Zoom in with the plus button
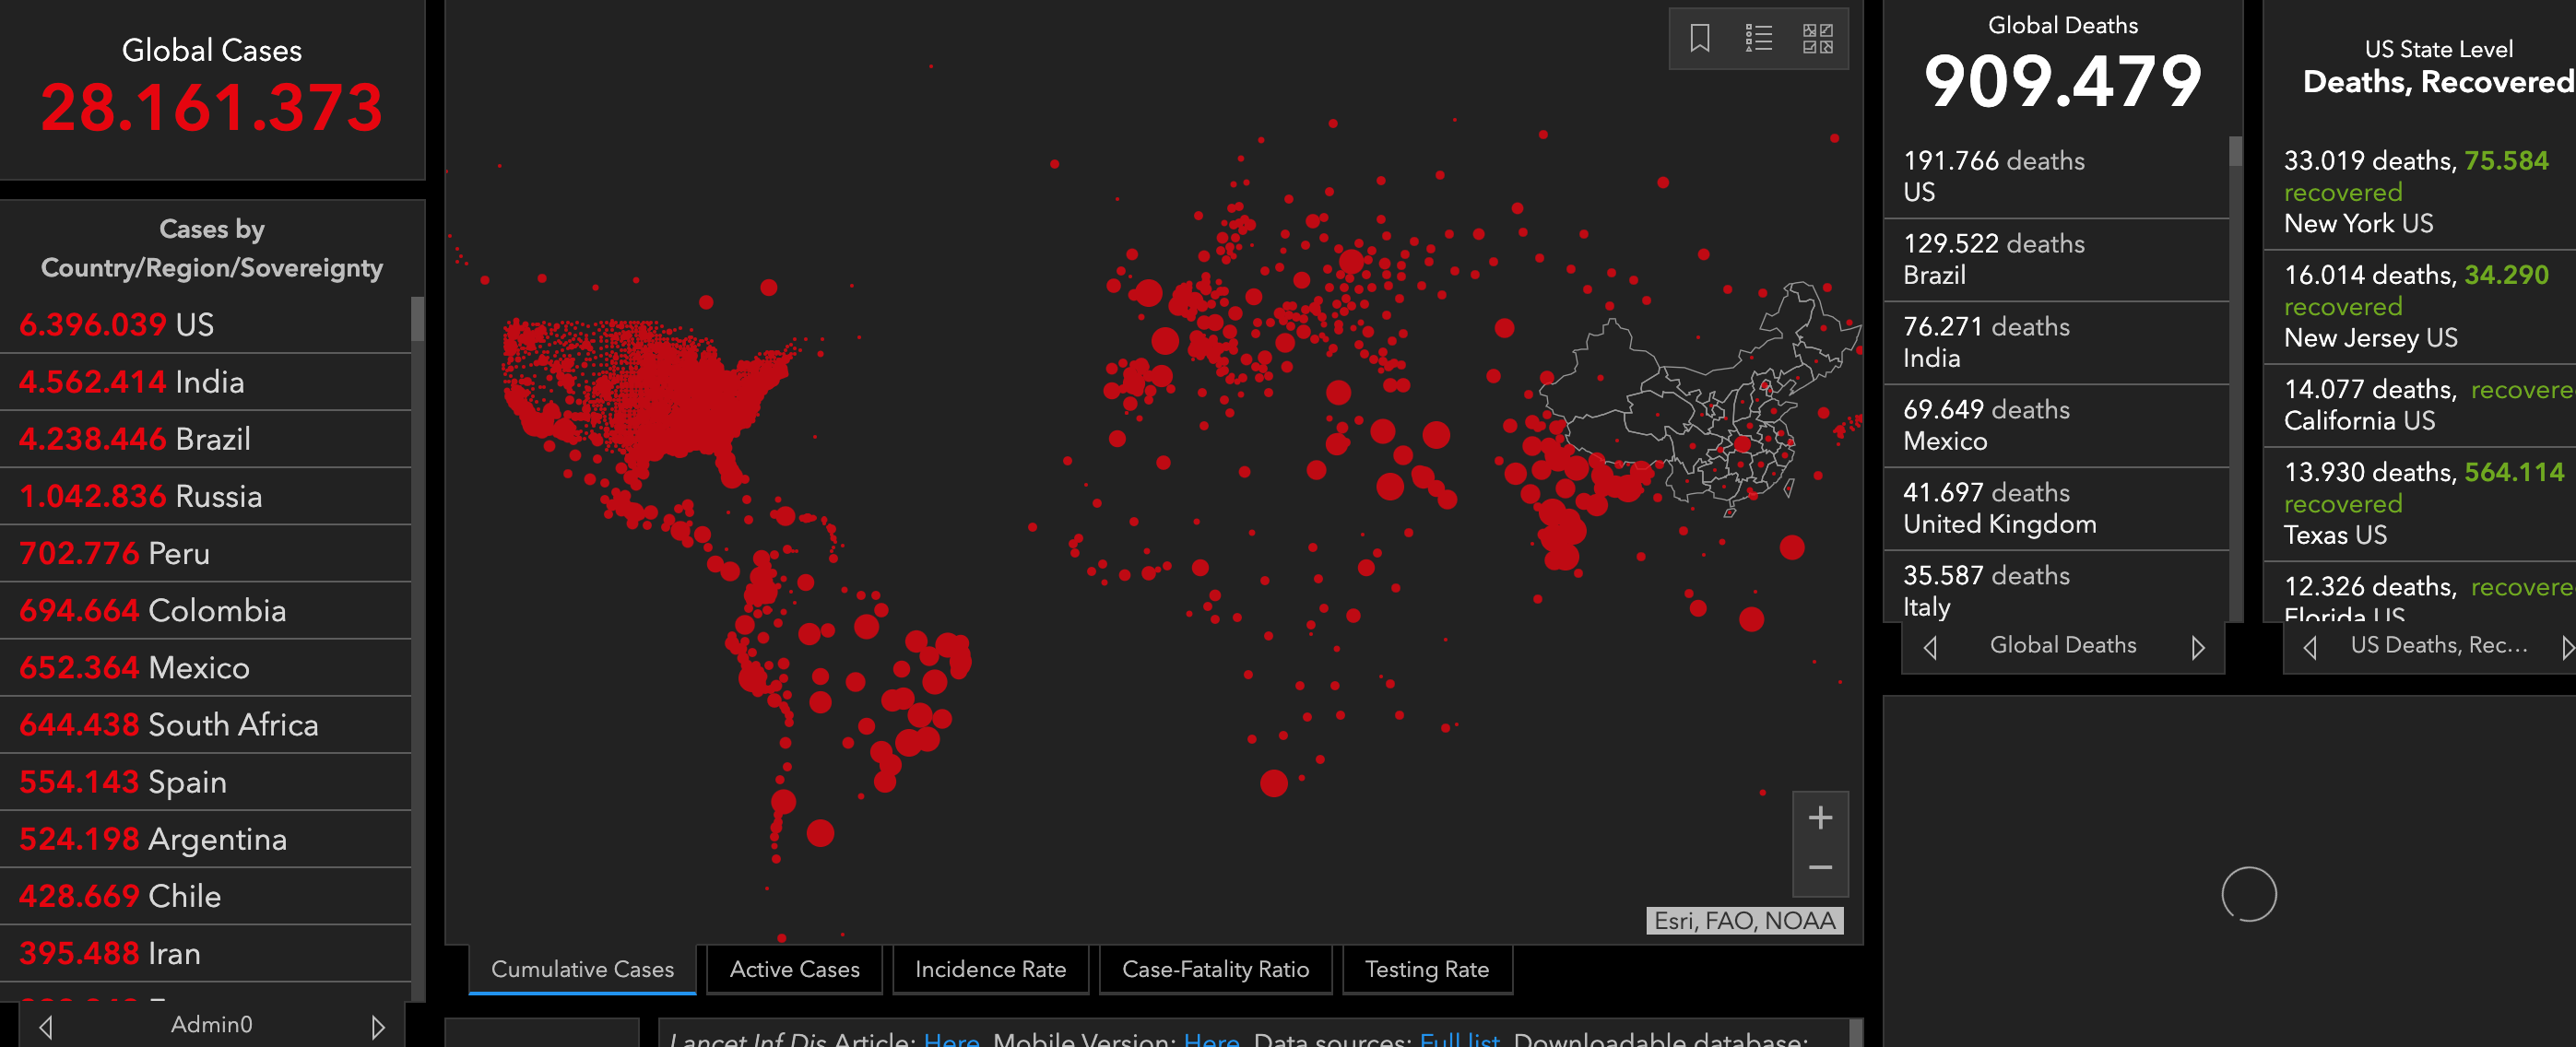This screenshot has width=2576, height=1047. coord(1820,818)
